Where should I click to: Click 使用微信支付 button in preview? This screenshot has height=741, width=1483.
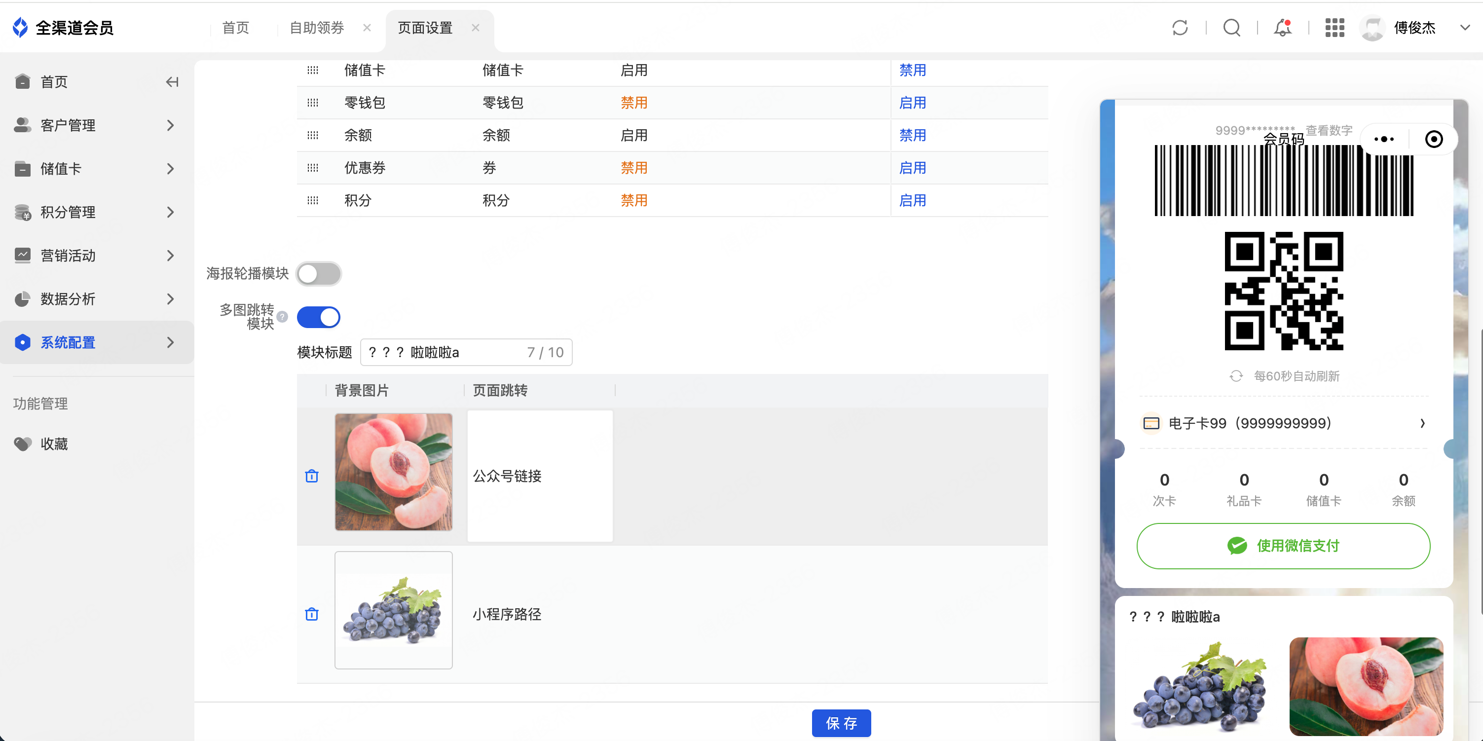1283,546
